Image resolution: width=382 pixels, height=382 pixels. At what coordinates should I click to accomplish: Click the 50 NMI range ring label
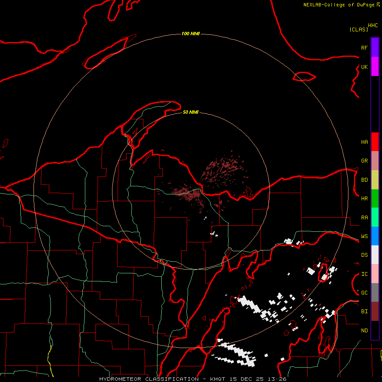[x=191, y=112]
